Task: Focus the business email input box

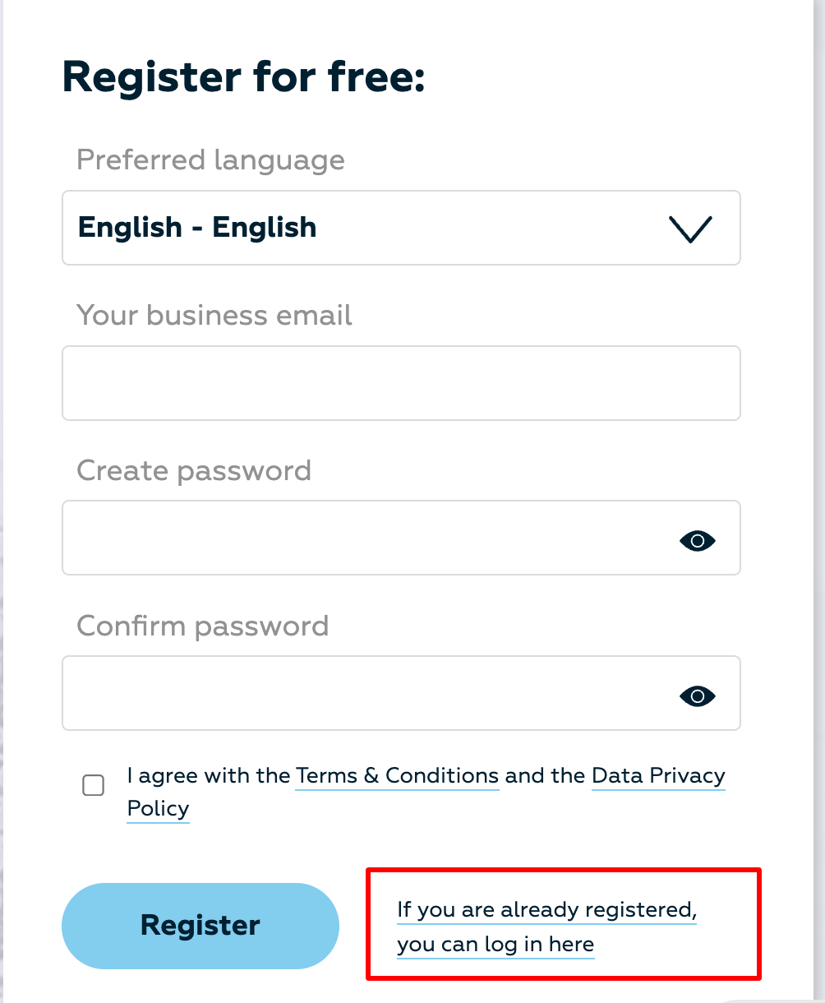Action: (x=401, y=383)
